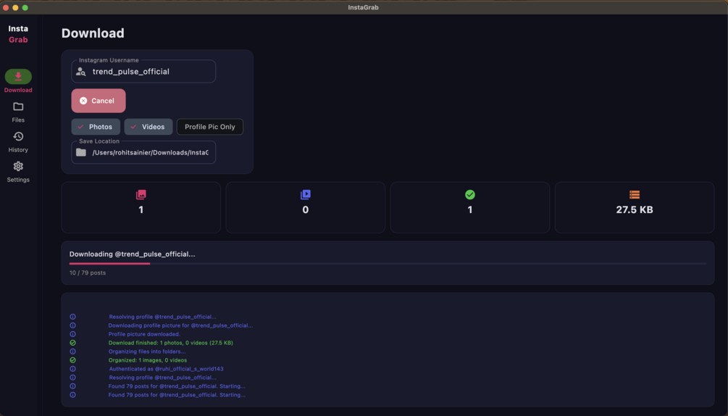The height and width of the screenshot is (416, 728).
Task: Click the orange storage size icon
Action: coord(635,194)
